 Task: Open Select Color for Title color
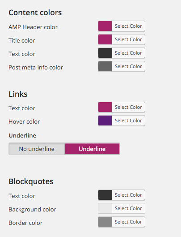pos(128,39)
